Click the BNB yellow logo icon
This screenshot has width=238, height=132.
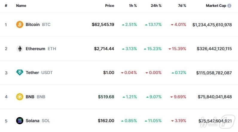[20, 97]
